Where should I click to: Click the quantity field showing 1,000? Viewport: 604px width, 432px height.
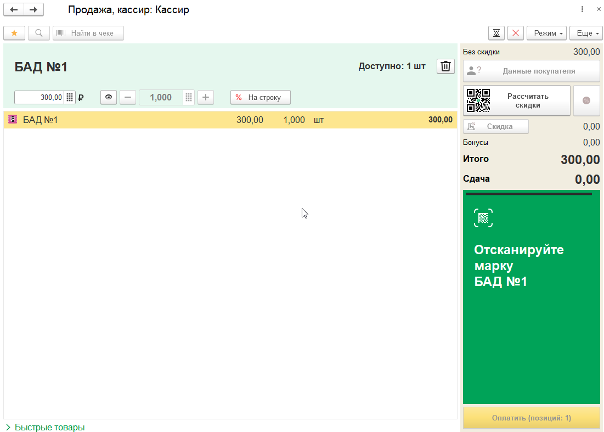[x=161, y=97]
